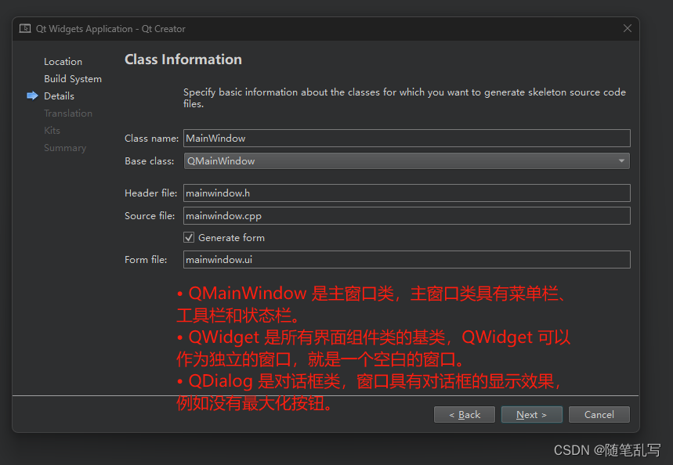The height and width of the screenshot is (465, 673).
Task: Open the Base class dropdown arrow
Action: click(621, 160)
